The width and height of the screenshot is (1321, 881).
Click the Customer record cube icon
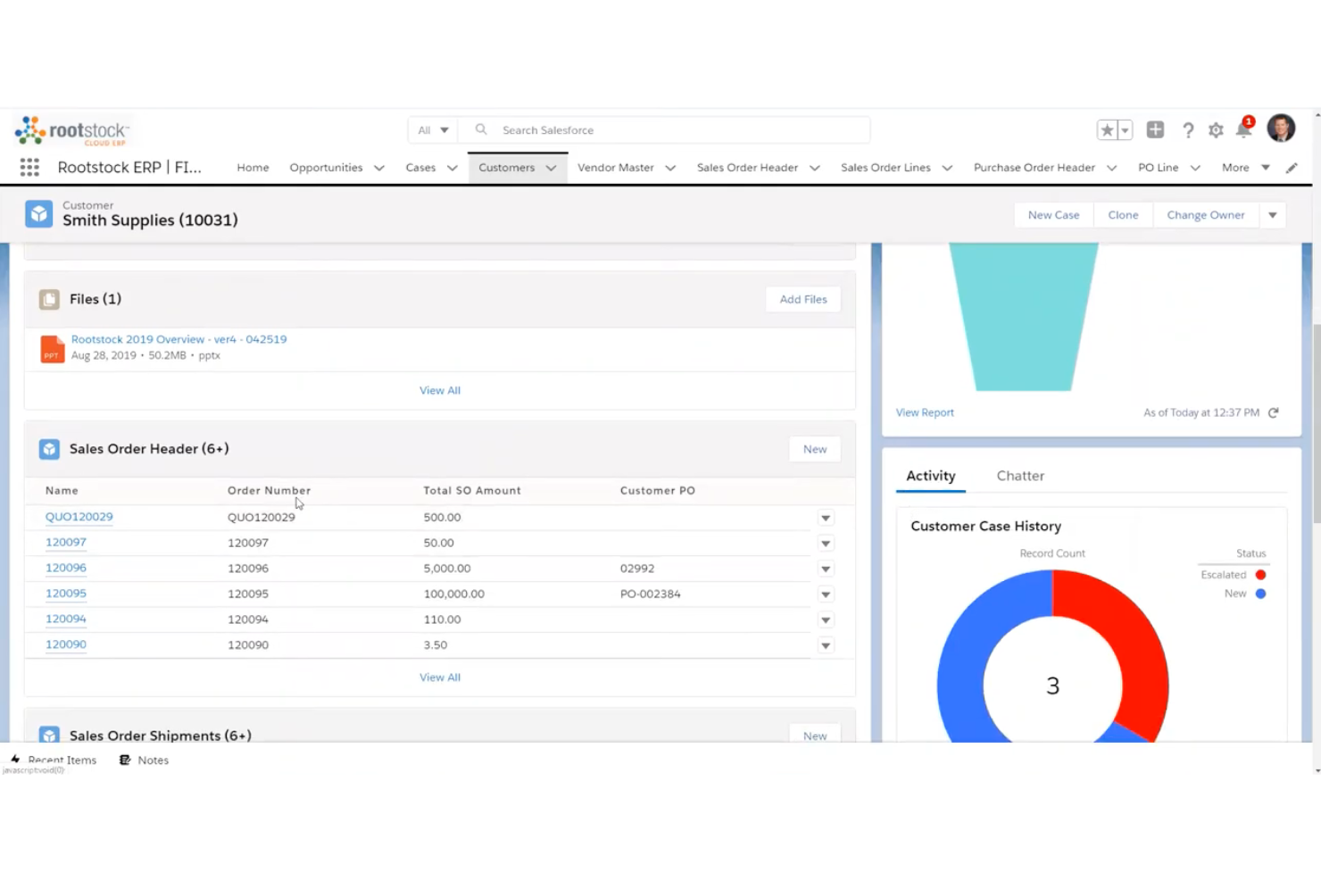[x=38, y=214]
